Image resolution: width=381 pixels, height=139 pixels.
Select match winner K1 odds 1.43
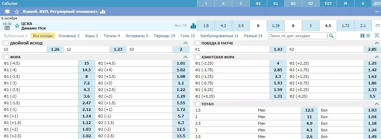pyautogui.click(x=278, y=49)
